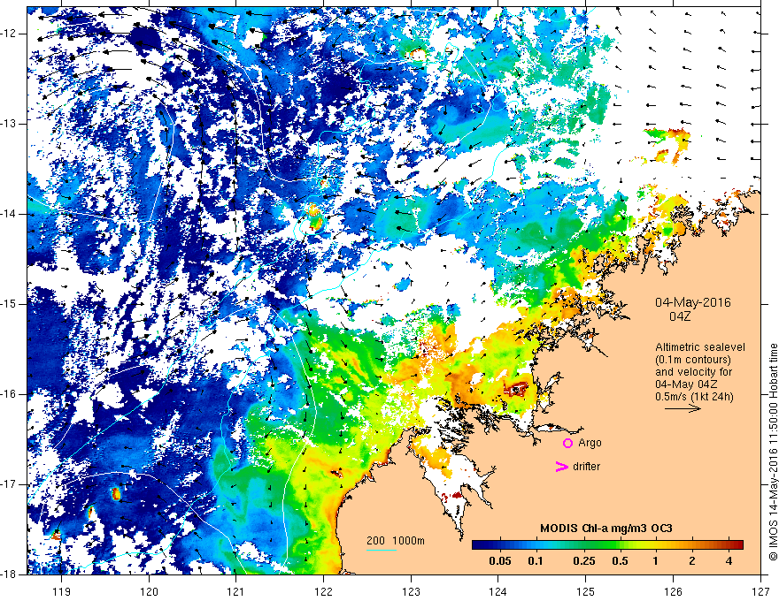Click the longitude axis label 121

pyautogui.click(x=236, y=591)
